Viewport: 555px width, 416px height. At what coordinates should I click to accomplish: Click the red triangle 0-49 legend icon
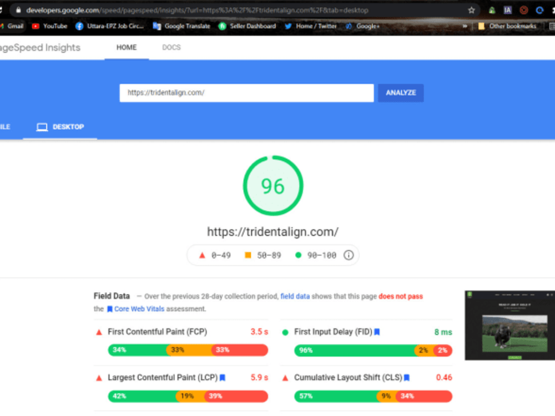tap(202, 255)
